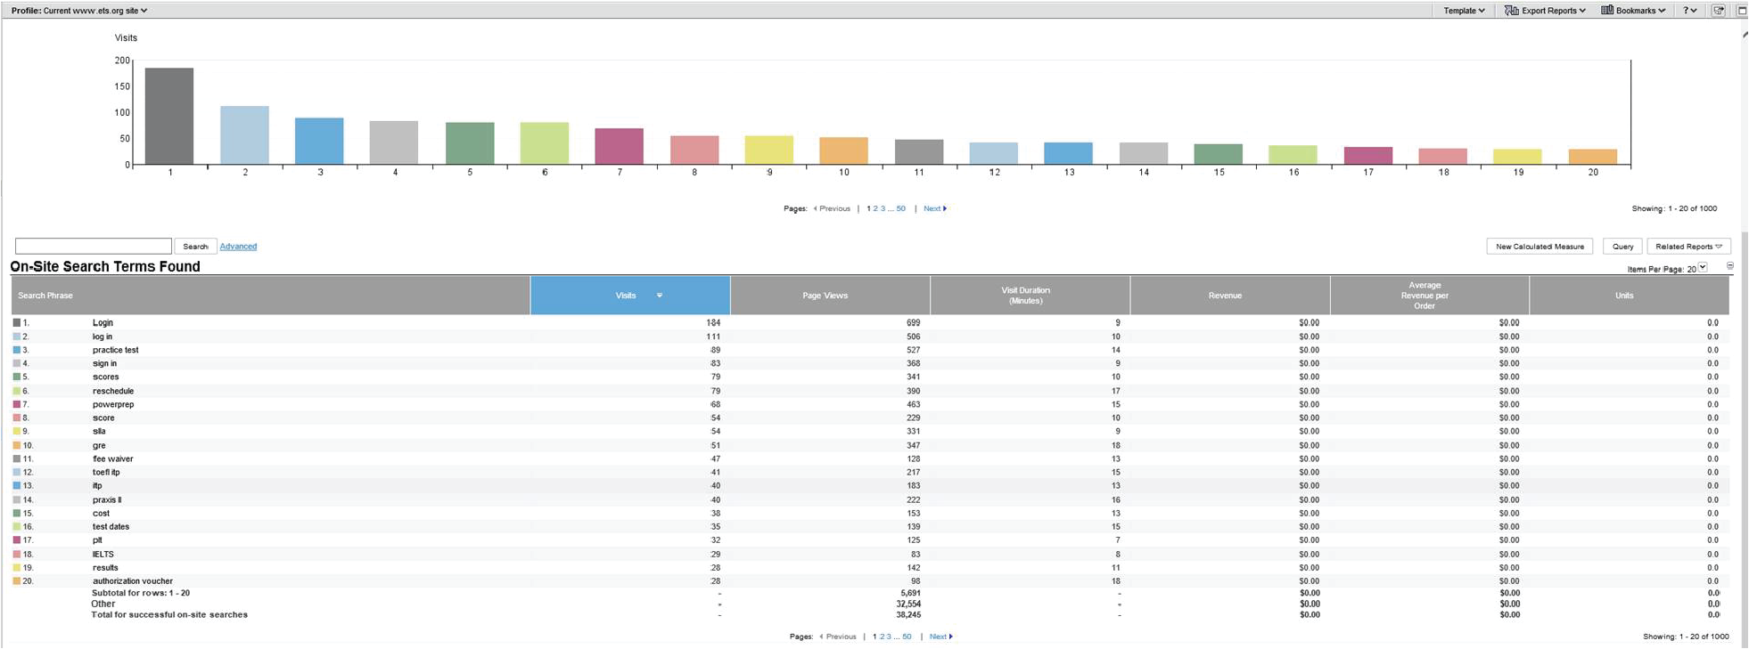
Task: Click the New Calculated Measure button
Action: [x=1539, y=247]
